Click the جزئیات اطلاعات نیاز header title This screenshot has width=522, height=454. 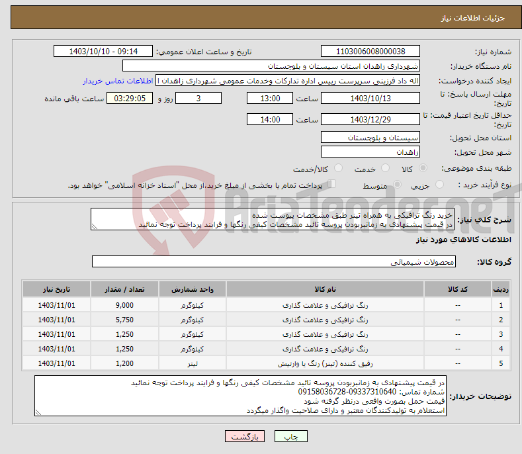click(x=473, y=18)
